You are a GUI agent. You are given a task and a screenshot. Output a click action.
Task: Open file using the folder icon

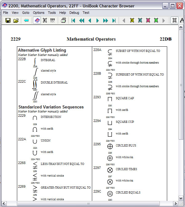tap(16, 21)
